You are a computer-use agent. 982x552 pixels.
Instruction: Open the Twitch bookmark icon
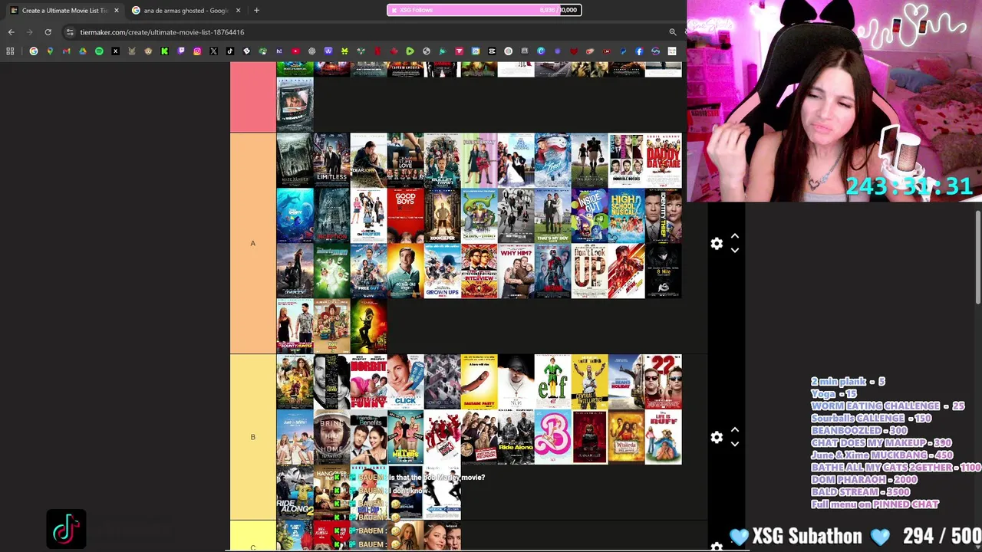point(181,51)
